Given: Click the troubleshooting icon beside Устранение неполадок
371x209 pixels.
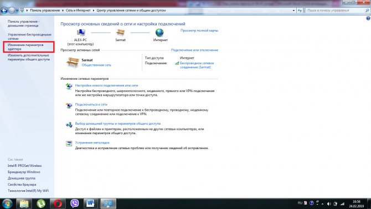Looking at the screenshot, I should tap(69, 144).
